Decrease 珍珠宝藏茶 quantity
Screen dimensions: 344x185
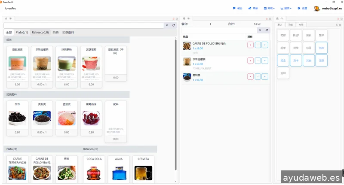pos(258,61)
